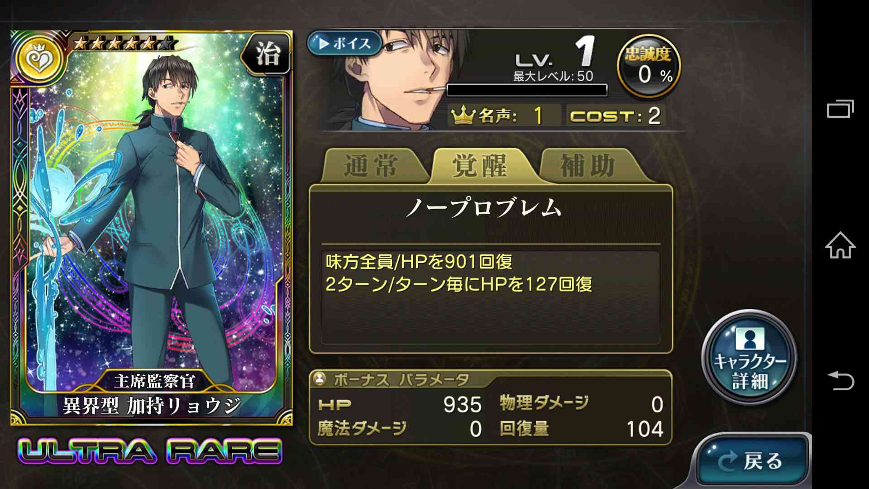
Task: Tap the ボーナス パラメータ header icon
Action: (x=320, y=379)
